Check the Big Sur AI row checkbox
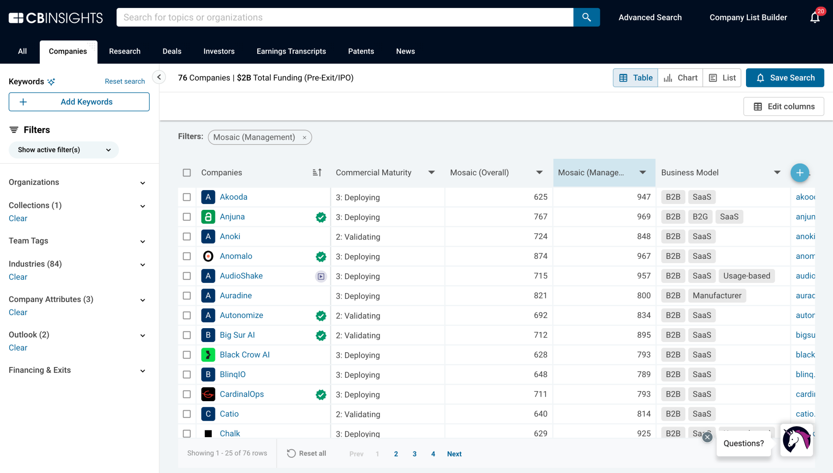The image size is (833, 473). 187,335
